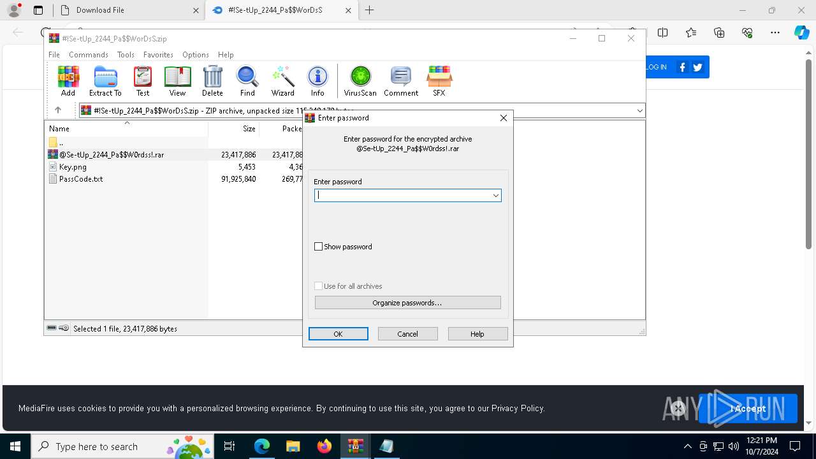Launch the Wizard tool
Screen dimensions: 816x459
click(x=282, y=81)
